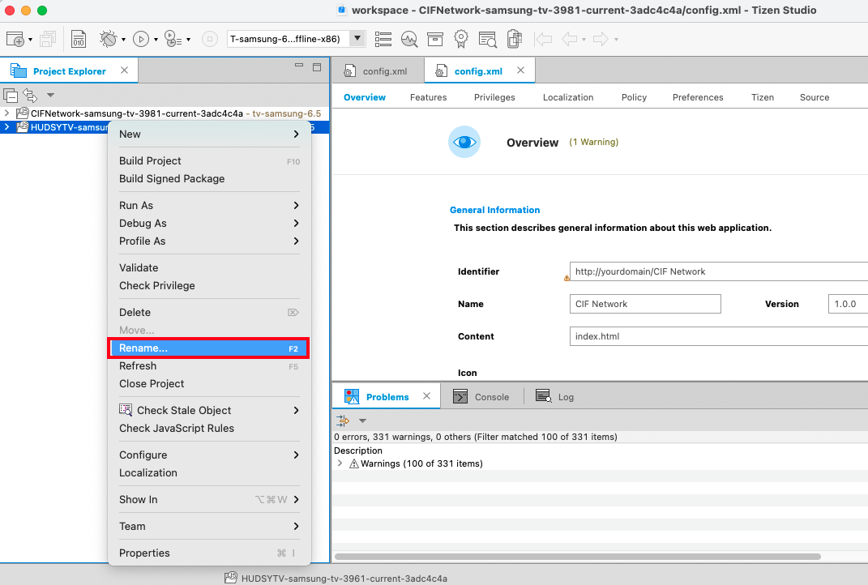The image size is (868, 585).
Task: Click the Log tab magnifier icon
Action: pyautogui.click(x=544, y=395)
